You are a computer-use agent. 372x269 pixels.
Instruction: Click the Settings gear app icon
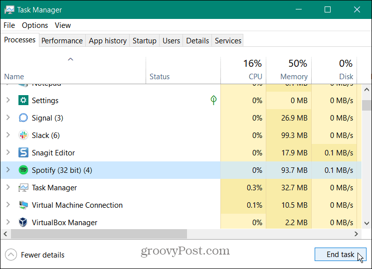(x=23, y=101)
